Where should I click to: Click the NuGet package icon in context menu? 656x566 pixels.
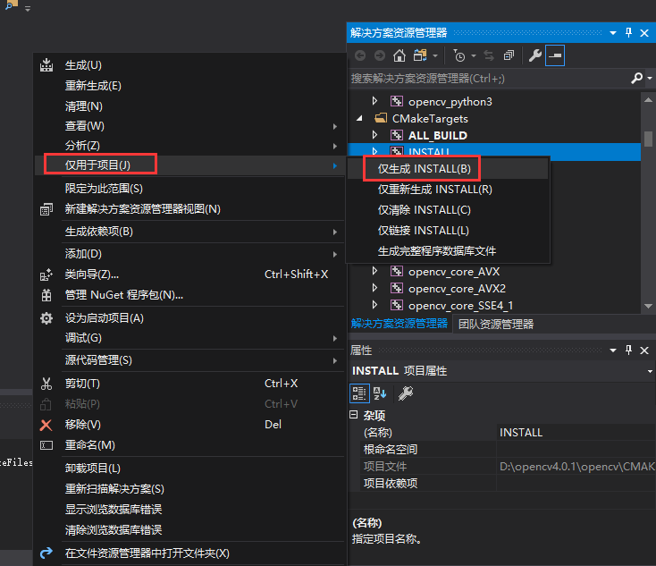(x=46, y=295)
